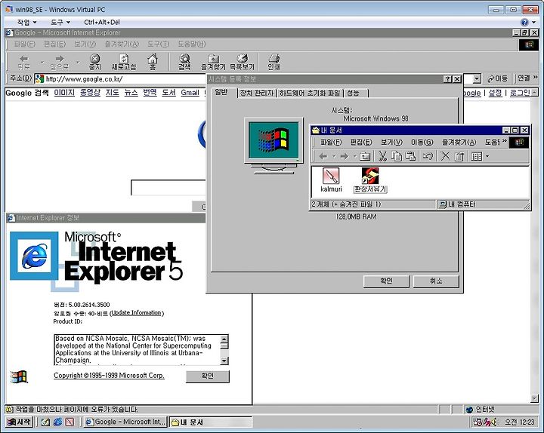Click the IE Stop (중지) toolbar icon
This screenshot has height=433, width=544.
coord(94,62)
